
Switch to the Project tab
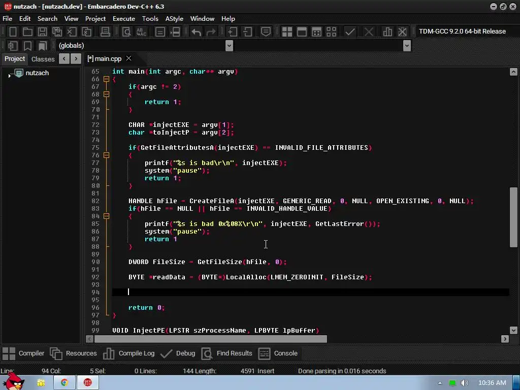[x=15, y=59]
